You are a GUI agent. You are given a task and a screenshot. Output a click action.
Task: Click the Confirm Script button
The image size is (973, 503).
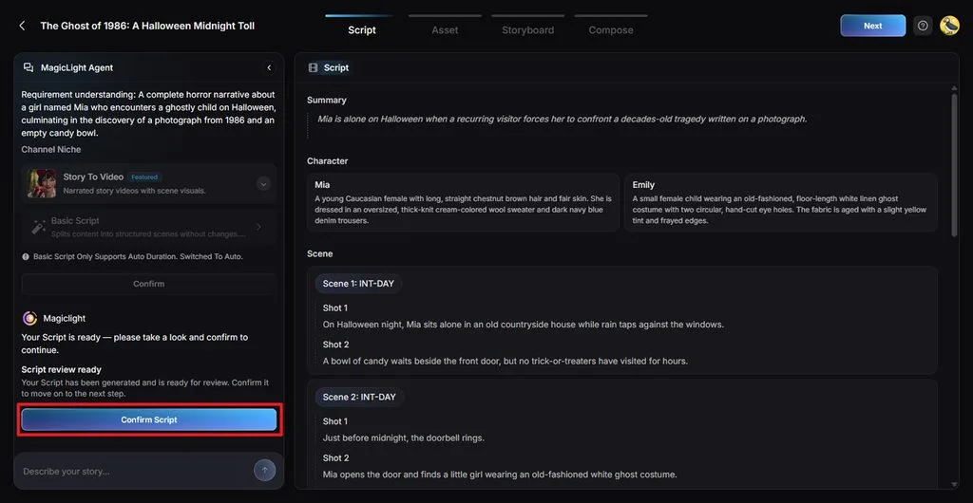(x=149, y=419)
